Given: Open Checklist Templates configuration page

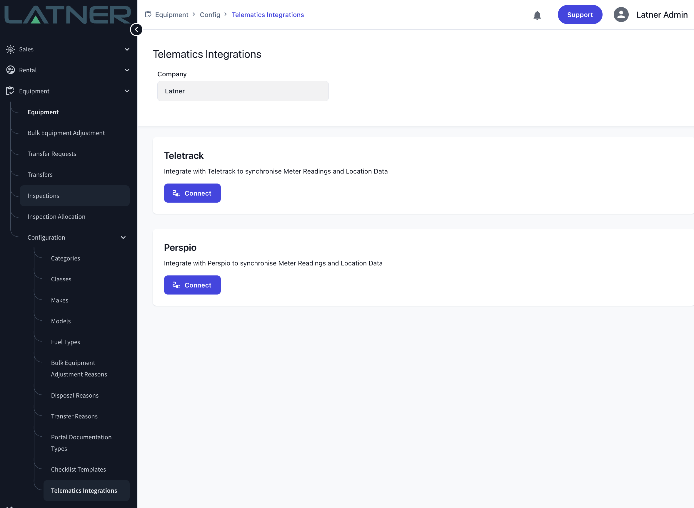Looking at the screenshot, I should coord(78,469).
